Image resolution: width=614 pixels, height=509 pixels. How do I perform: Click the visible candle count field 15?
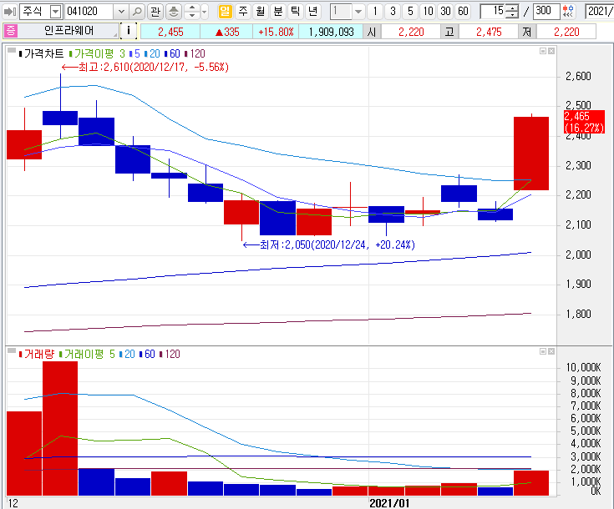[493, 12]
